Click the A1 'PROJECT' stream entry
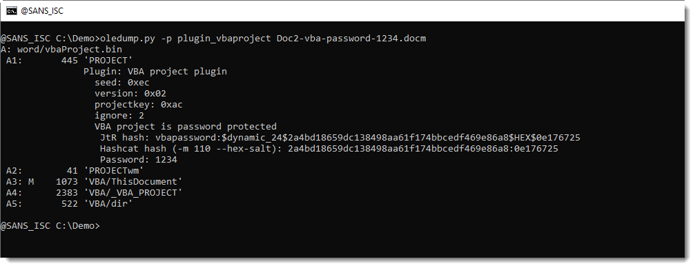Screen dimensions: 695x268 [x=70, y=61]
